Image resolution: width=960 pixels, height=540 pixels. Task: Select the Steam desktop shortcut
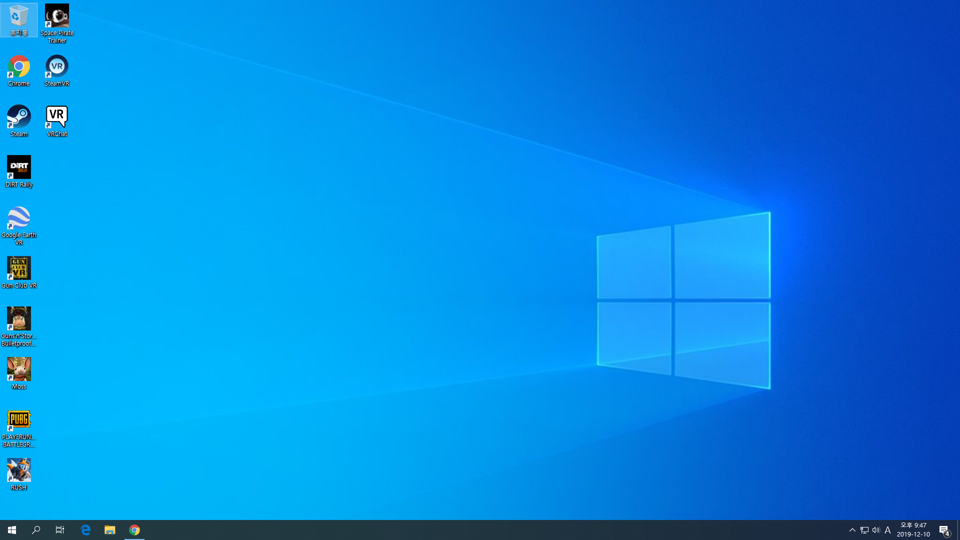click(x=18, y=118)
